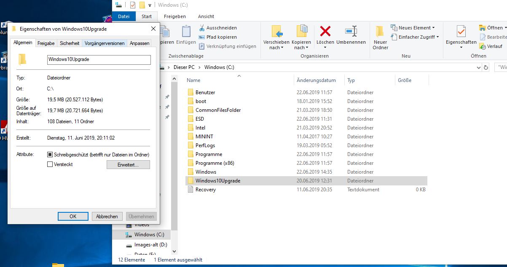Click the Neues Element icon
Viewport: 507px width, 267px height.
point(394,28)
